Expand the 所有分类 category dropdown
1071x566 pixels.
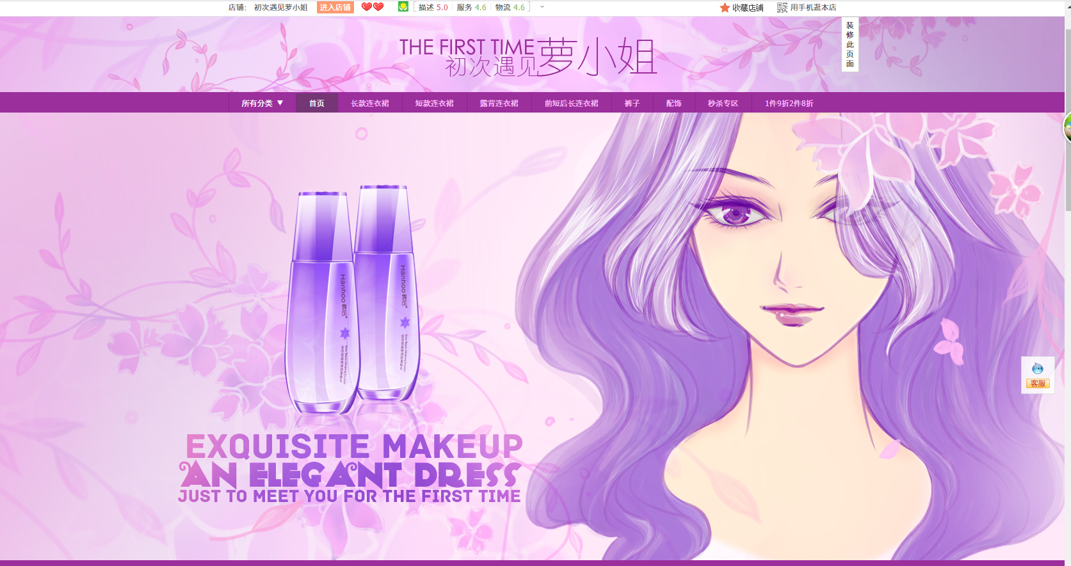point(262,103)
